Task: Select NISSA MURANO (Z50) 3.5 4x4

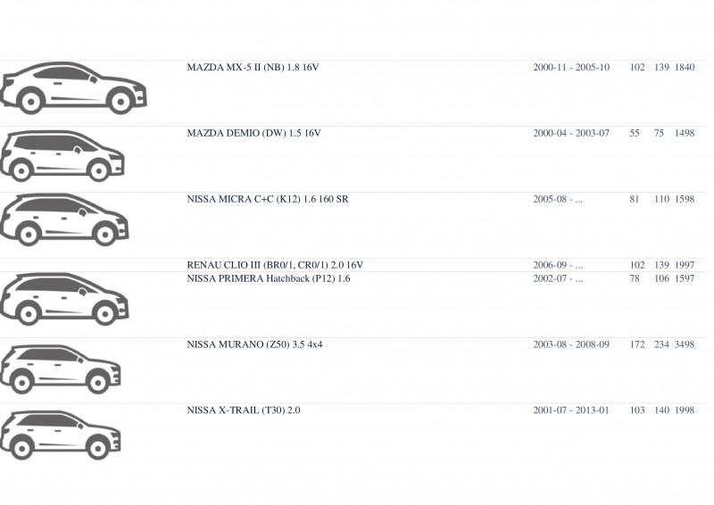Action: tap(254, 344)
